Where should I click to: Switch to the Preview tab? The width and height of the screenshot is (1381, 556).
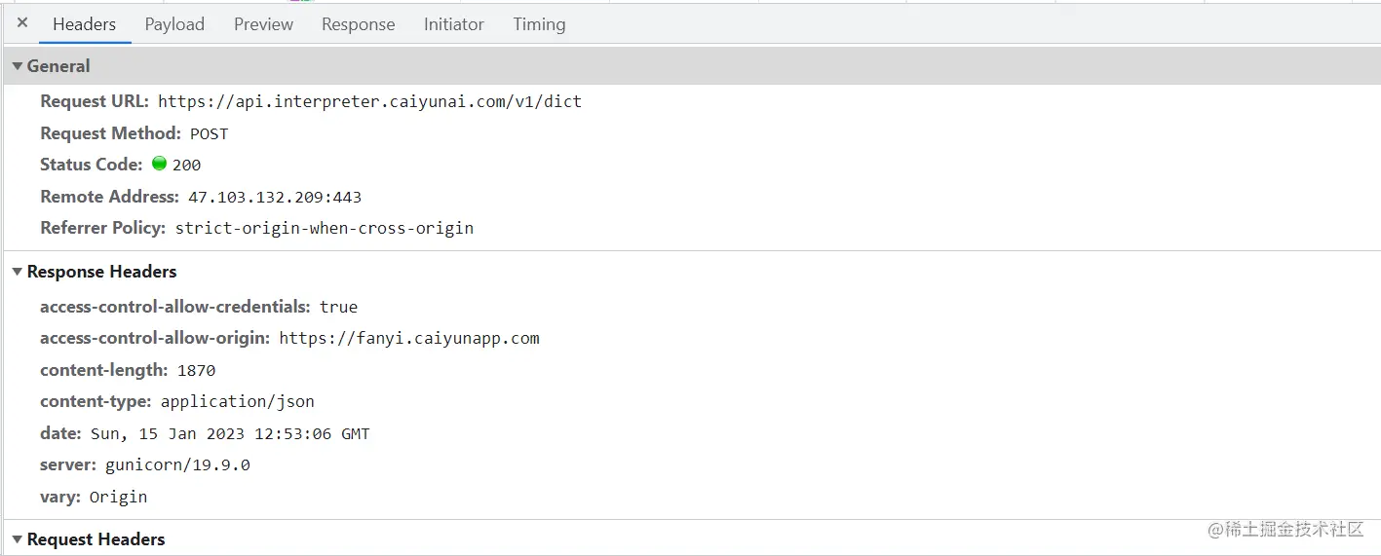pos(263,24)
